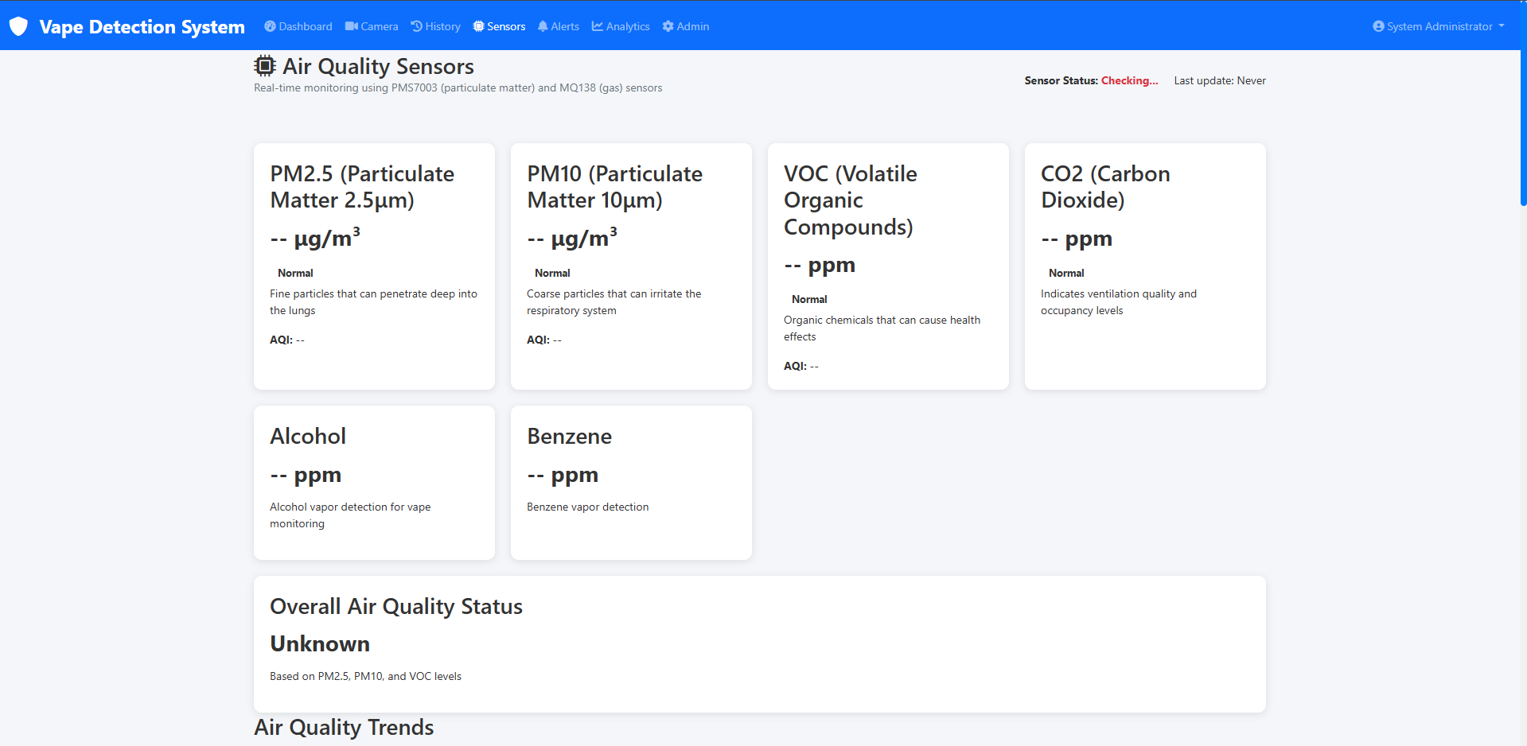Screen dimensions: 1527x746
Task: Click the History clock icon
Action: (416, 26)
